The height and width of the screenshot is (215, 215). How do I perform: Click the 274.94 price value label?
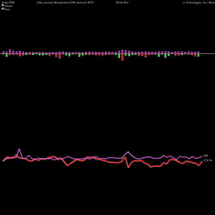pyautogui.click(x=208, y=160)
